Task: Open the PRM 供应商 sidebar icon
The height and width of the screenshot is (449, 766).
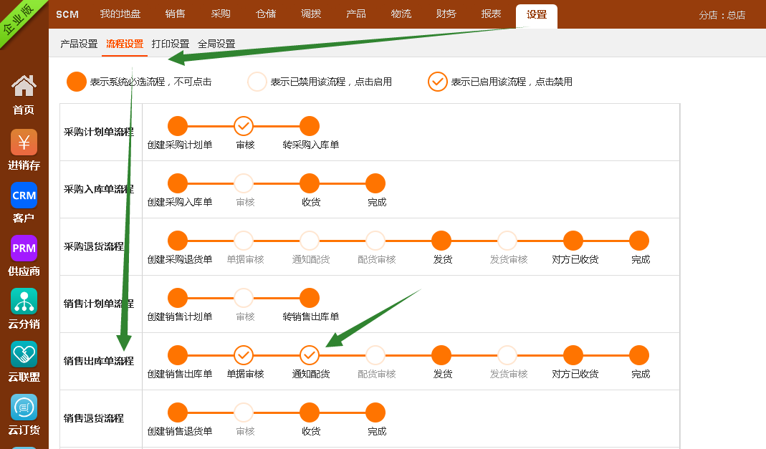Action: 24,248
